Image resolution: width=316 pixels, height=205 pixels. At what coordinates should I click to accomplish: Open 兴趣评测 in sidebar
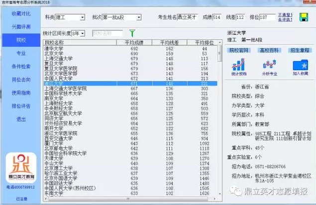[x=21, y=27]
